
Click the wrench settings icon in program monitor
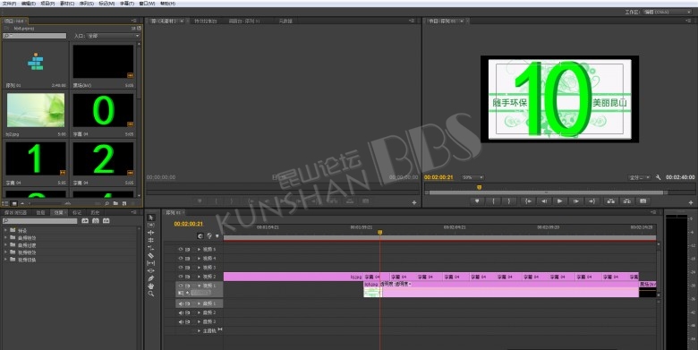click(659, 177)
